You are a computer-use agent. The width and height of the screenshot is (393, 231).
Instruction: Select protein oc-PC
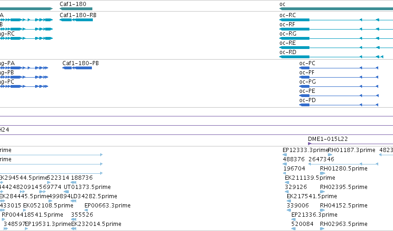coord(307,63)
